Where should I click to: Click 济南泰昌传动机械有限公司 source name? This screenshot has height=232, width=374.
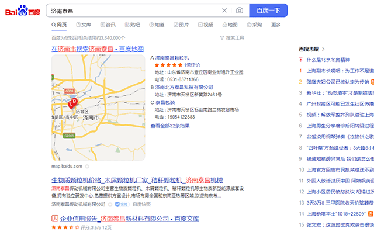pyautogui.click(x=78, y=205)
